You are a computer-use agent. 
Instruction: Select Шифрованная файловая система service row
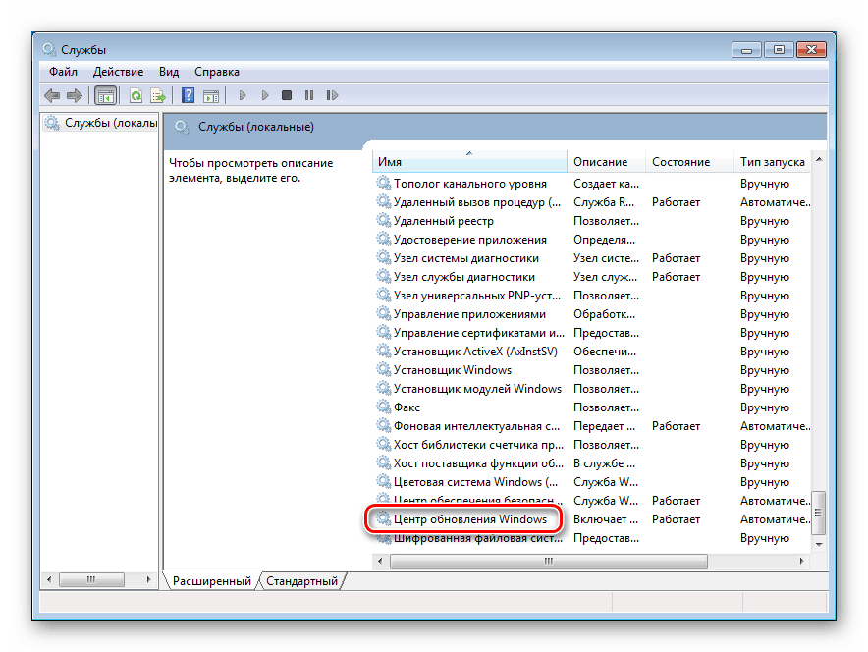(x=592, y=538)
